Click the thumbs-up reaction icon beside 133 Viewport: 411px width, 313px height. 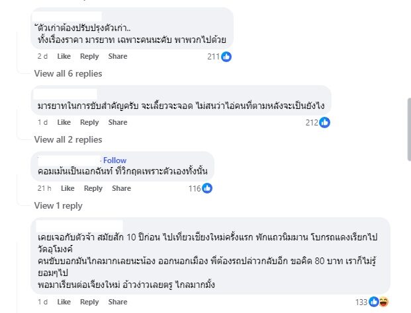373,302
